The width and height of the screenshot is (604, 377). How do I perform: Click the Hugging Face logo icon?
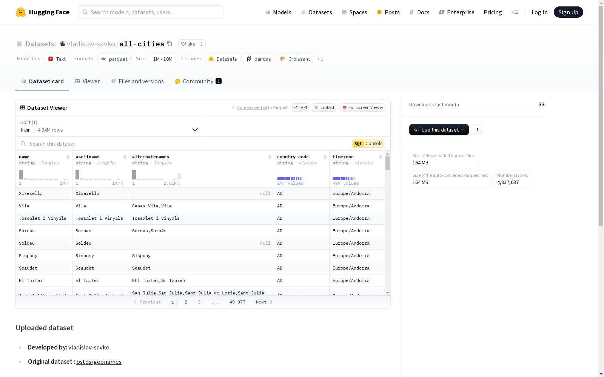pyautogui.click(x=21, y=12)
